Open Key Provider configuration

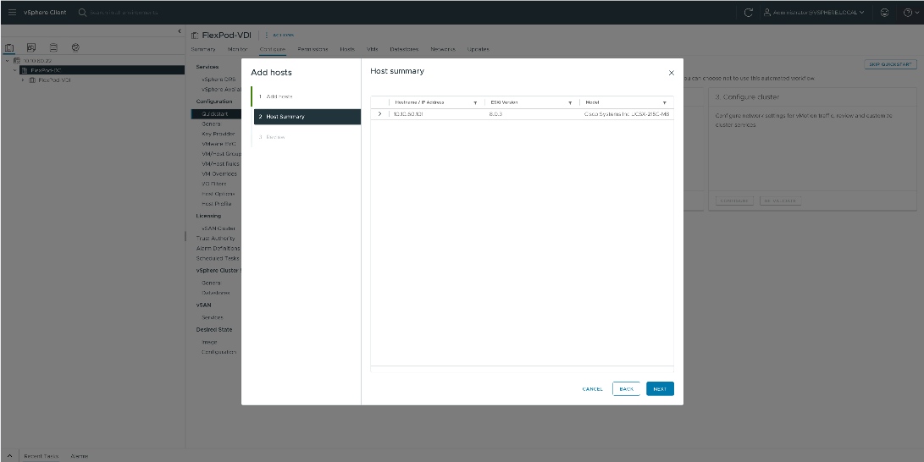[218, 134]
